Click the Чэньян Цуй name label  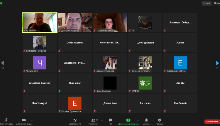point(32,71)
